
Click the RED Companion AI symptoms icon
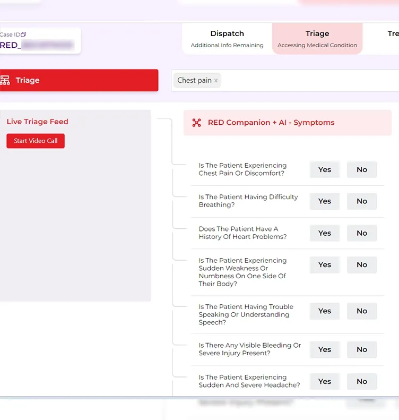[197, 123]
